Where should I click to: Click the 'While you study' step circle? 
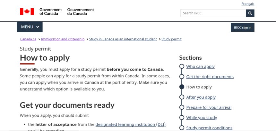pyautogui.click(x=182, y=118)
